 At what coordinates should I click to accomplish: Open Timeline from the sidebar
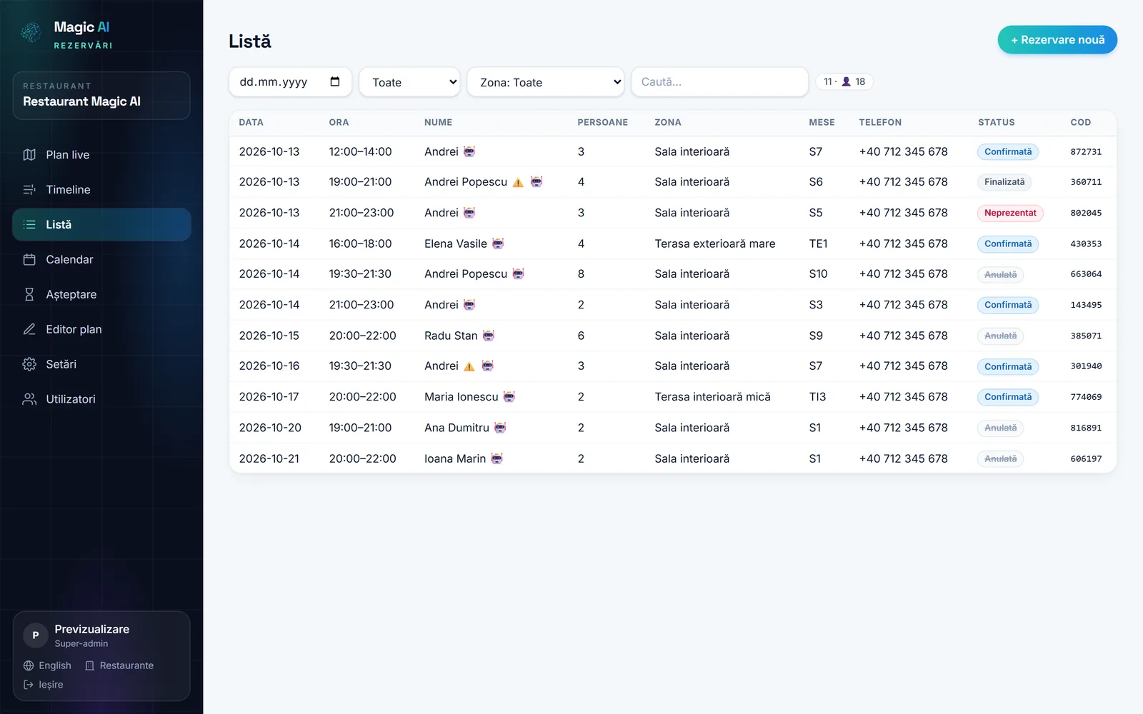pos(101,190)
